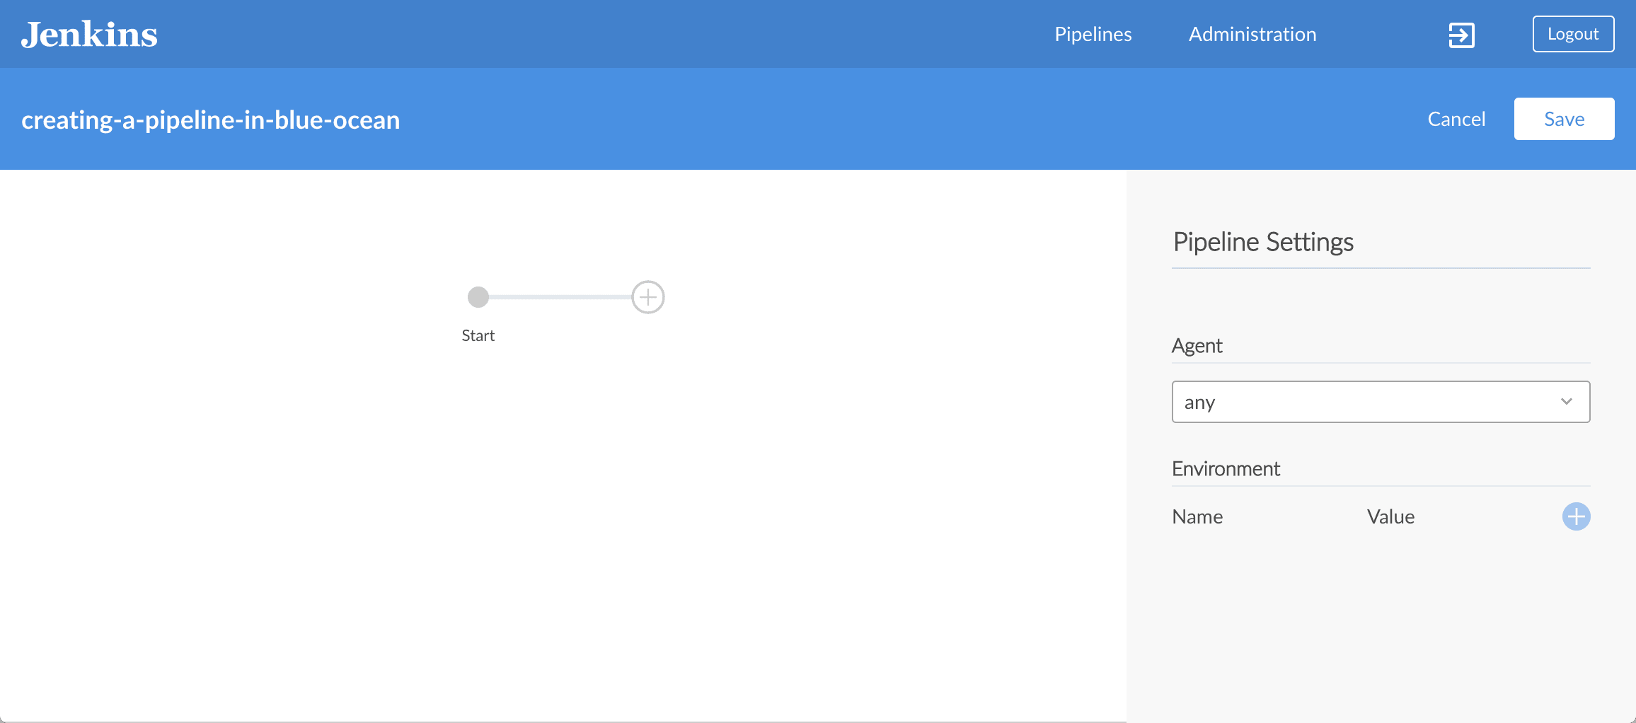Save the pipeline
The width and height of the screenshot is (1636, 723).
[x=1564, y=118]
